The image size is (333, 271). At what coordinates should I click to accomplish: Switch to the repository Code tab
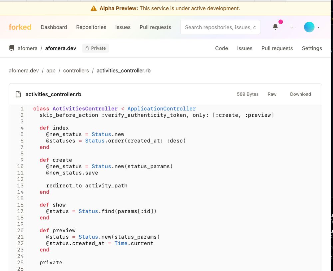pos(221,48)
